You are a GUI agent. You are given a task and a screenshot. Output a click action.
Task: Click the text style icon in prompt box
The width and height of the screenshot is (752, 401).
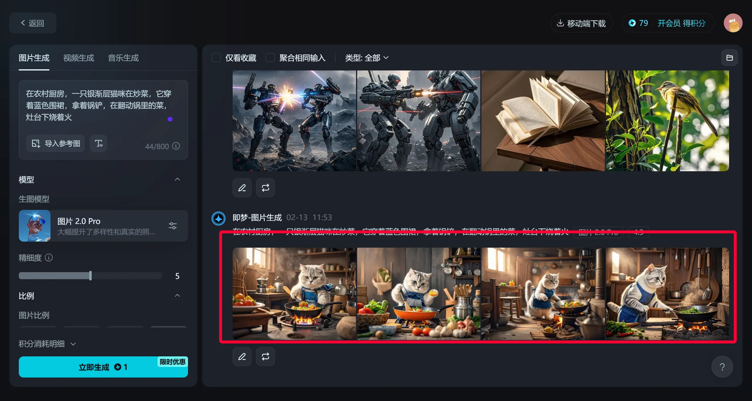coord(98,143)
